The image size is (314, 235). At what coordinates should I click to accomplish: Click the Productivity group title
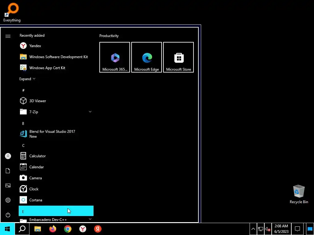pyautogui.click(x=109, y=36)
